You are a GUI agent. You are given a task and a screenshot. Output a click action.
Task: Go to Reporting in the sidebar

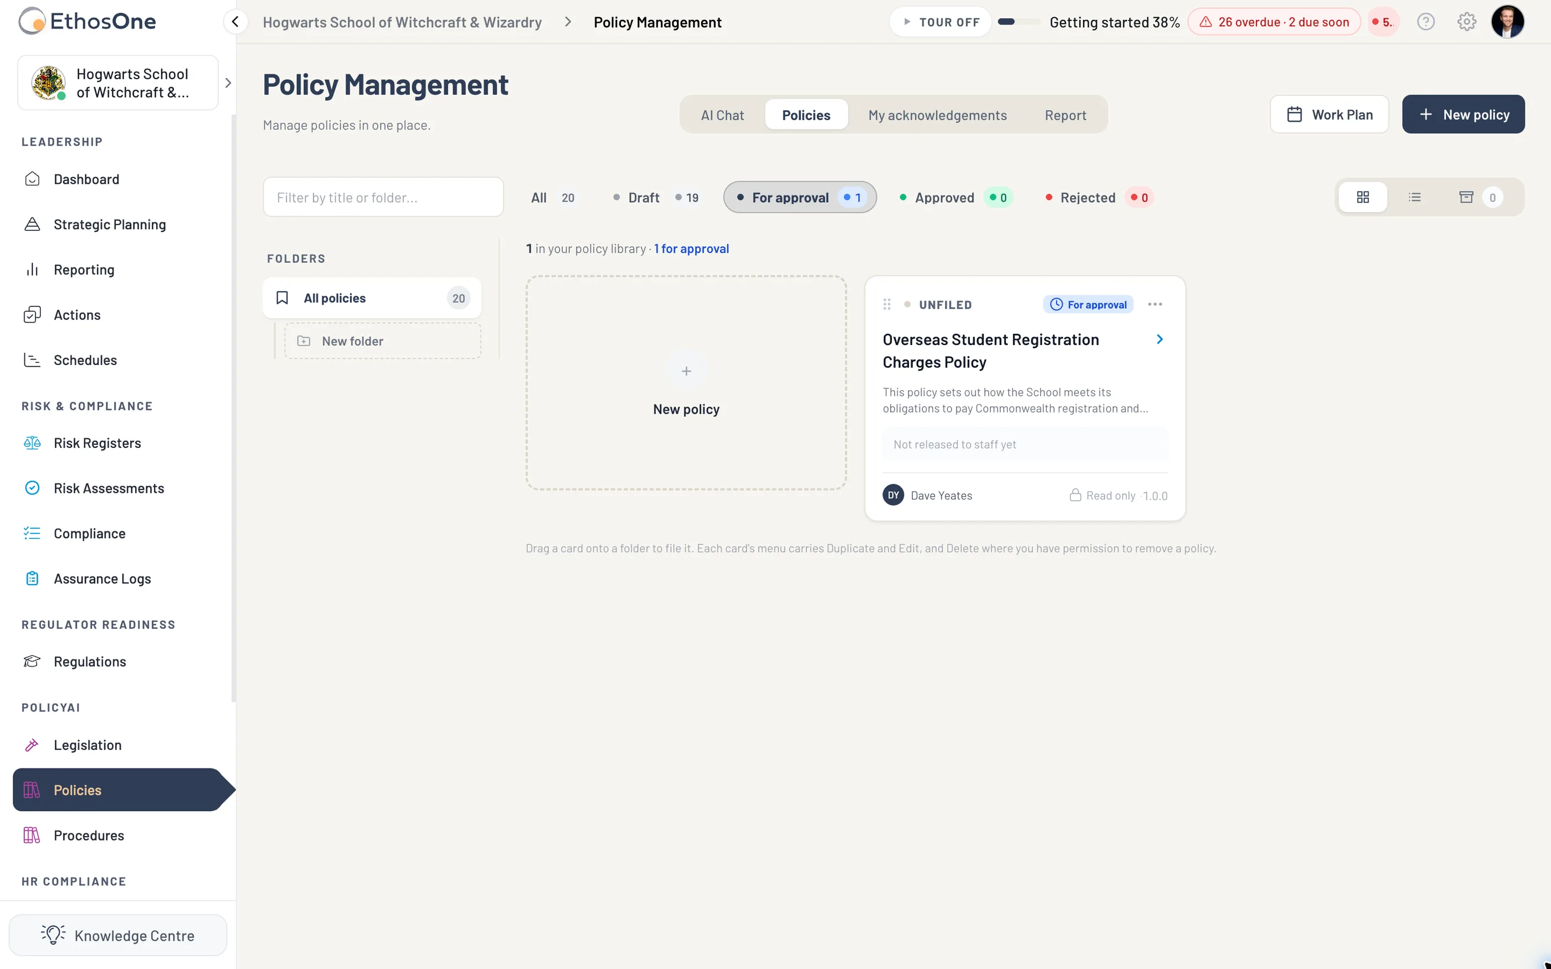pyautogui.click(x=119, y=270)
